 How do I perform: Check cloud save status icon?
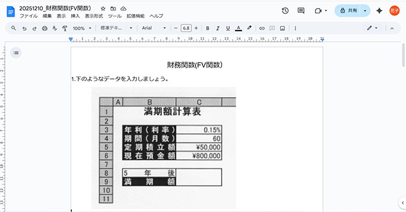coord(124,9)
